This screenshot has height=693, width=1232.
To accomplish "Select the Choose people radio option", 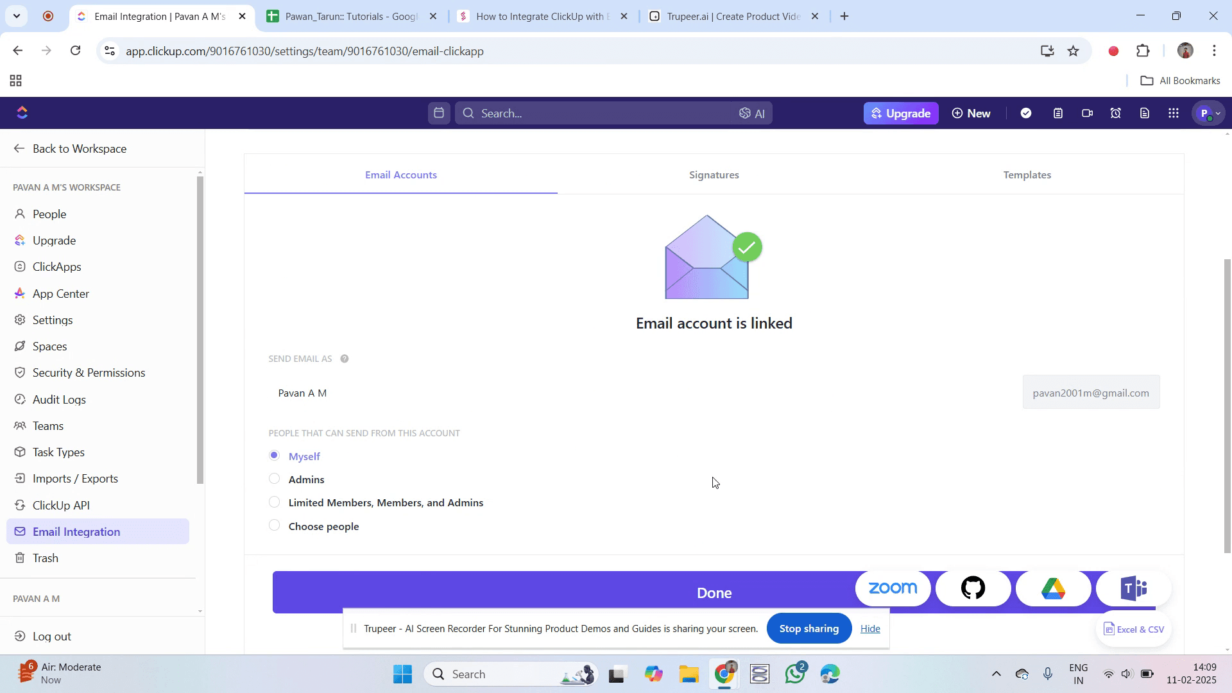I will tap(275, 526).
